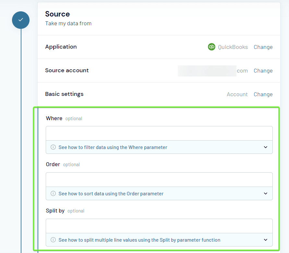This screenshot has width=289, height=253.
Task: Click the QuickBooks application icon
Action: click(x=211, y=47)
